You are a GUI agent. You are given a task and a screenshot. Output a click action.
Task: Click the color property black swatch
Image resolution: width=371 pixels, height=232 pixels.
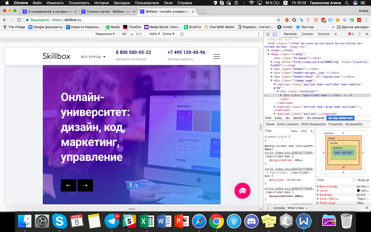pyautogui.click(x=358, y=190)
